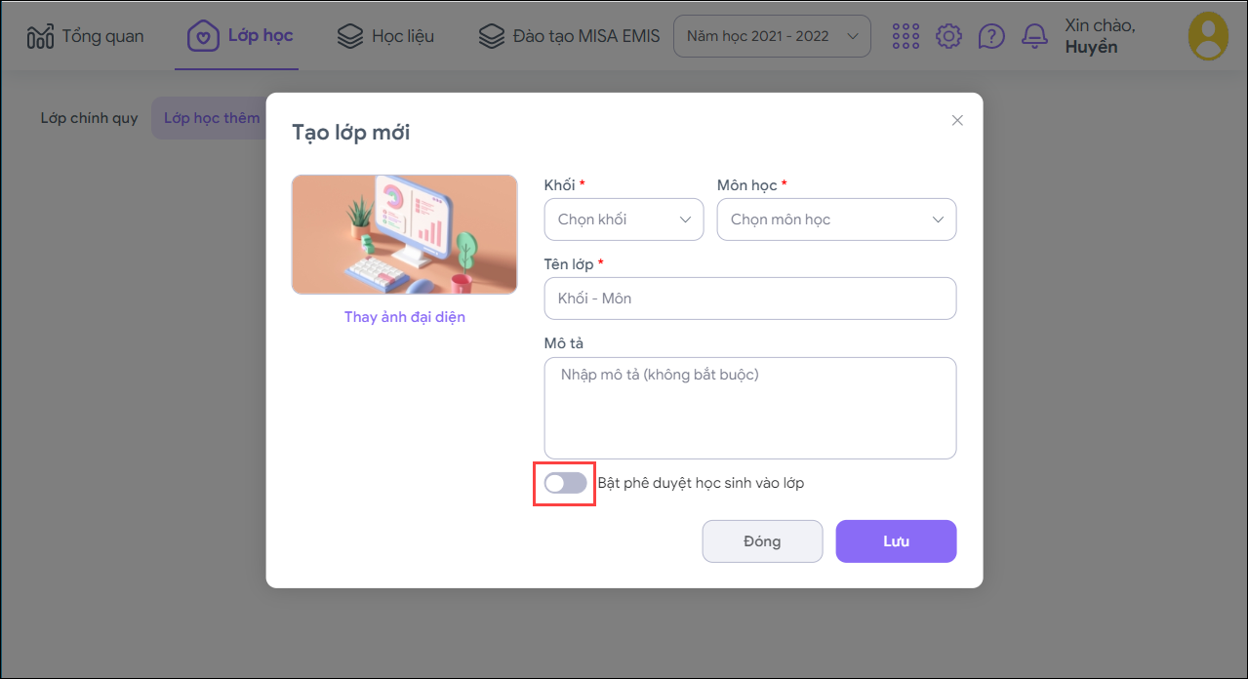The width and height of the screenshot is (1248, 679).
Task: Click the Thay ảnh đại diện link
Action: [x=404, y=317]
